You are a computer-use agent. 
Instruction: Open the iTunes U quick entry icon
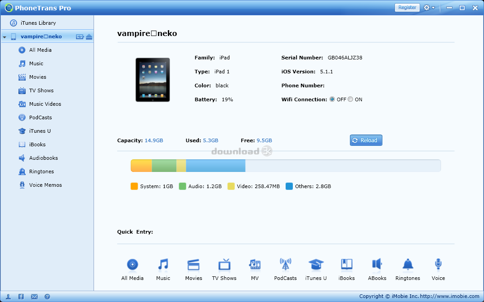coord(316,265)
